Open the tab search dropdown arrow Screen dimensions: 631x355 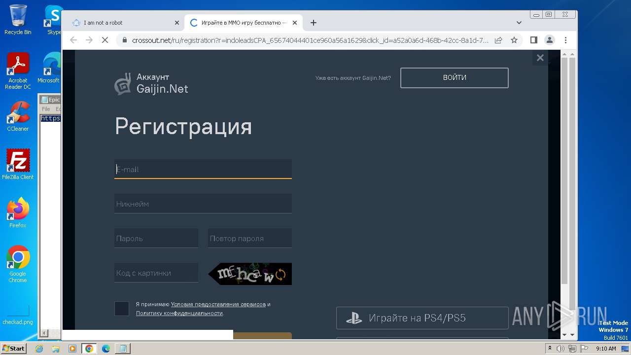[x=519, y=23]
